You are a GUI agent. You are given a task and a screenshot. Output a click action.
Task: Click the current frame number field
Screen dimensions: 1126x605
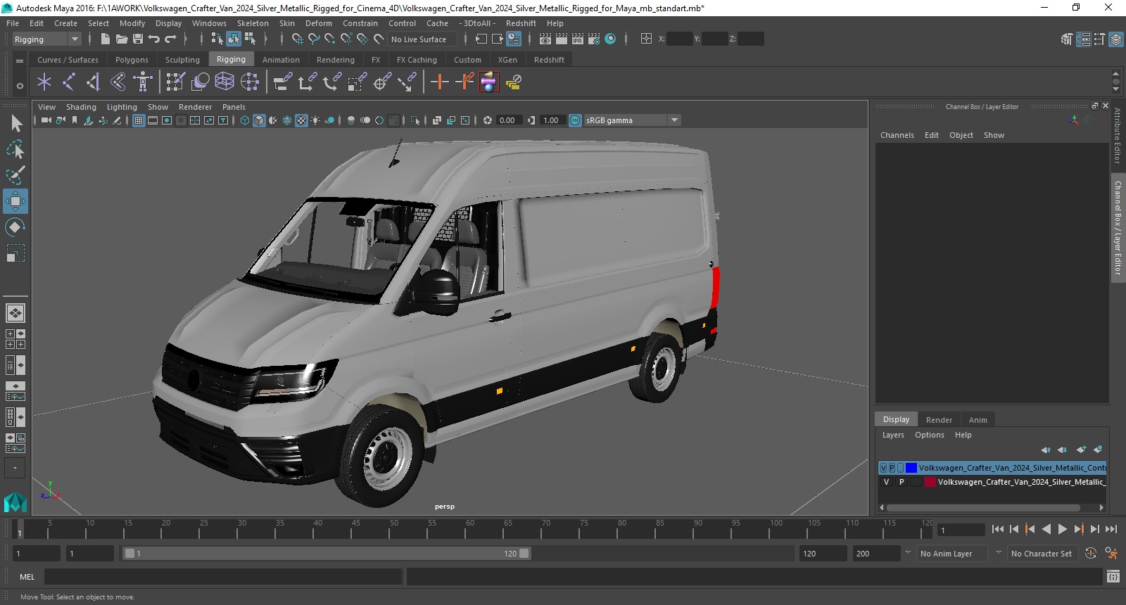coord(961,530)
